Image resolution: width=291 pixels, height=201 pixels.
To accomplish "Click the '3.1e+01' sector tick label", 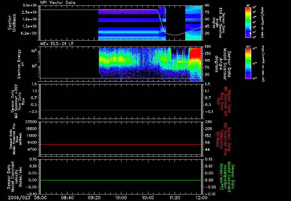I will (x=30, y=5).
